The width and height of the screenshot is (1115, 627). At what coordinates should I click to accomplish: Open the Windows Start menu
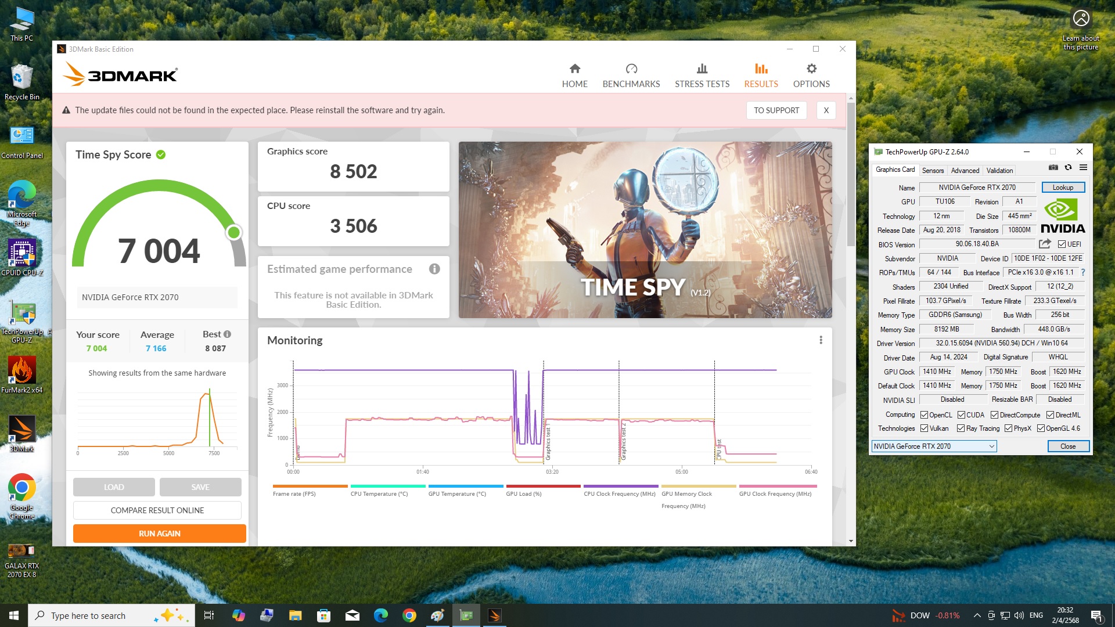tap(14, 615)
